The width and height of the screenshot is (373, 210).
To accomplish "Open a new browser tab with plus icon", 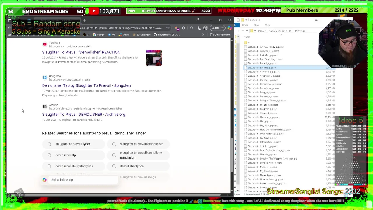I will (x=85, y=20).
